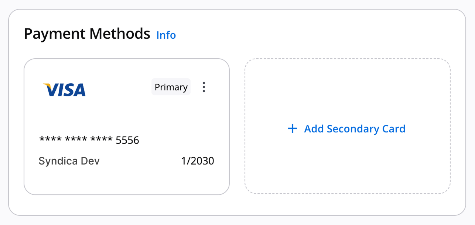Click the masked card number 5556
This screenshot has width=475, height=225.
89,140
